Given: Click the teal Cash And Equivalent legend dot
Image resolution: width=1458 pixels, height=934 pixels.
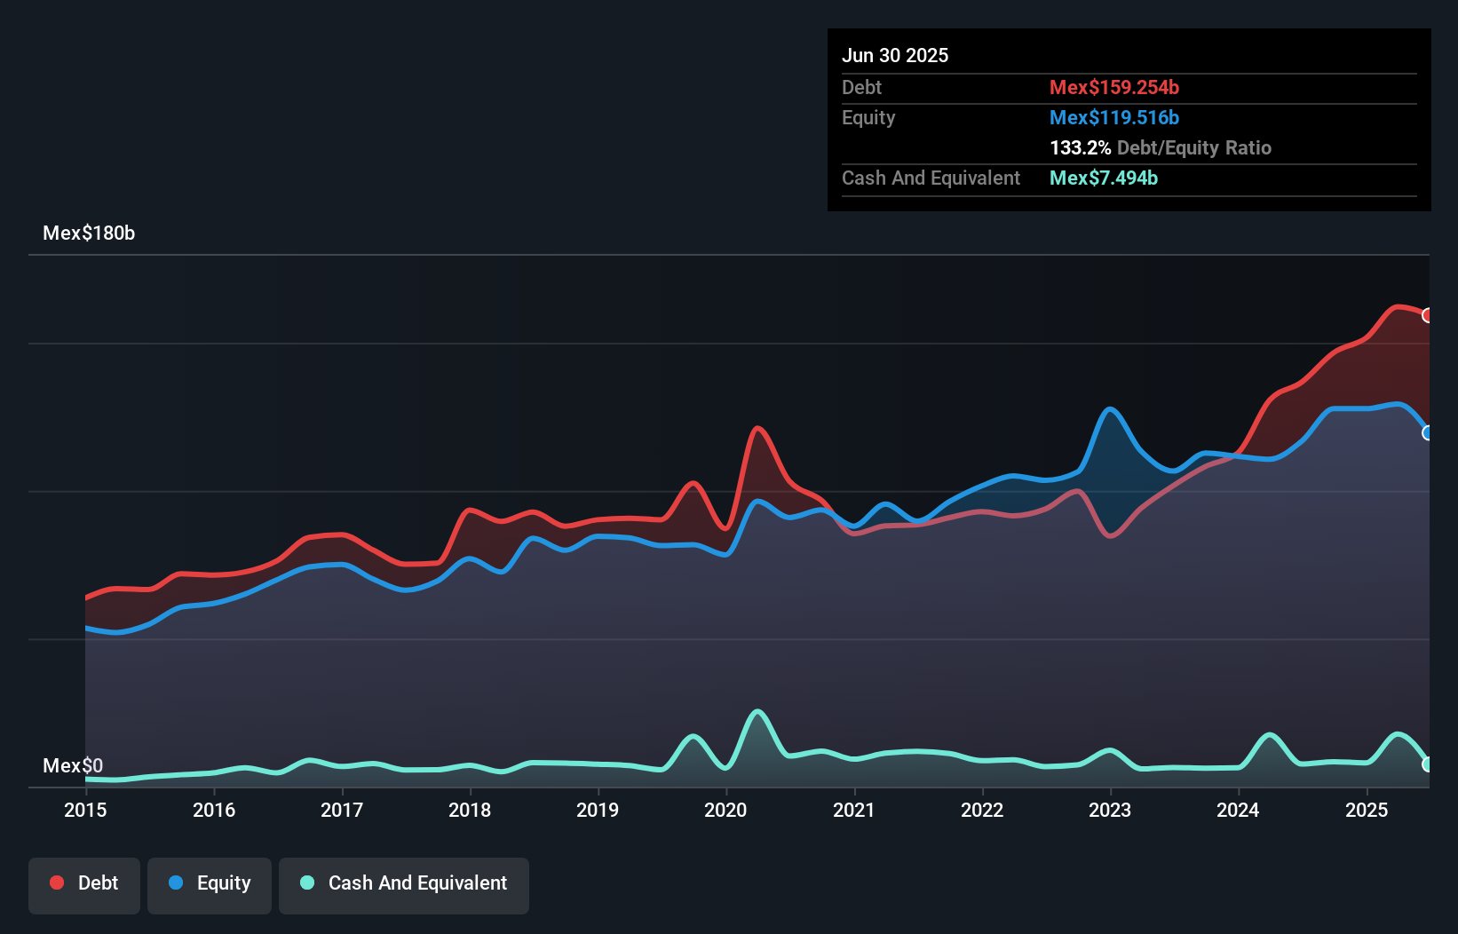Looking at the screenshot, I should tap(307, 883).
